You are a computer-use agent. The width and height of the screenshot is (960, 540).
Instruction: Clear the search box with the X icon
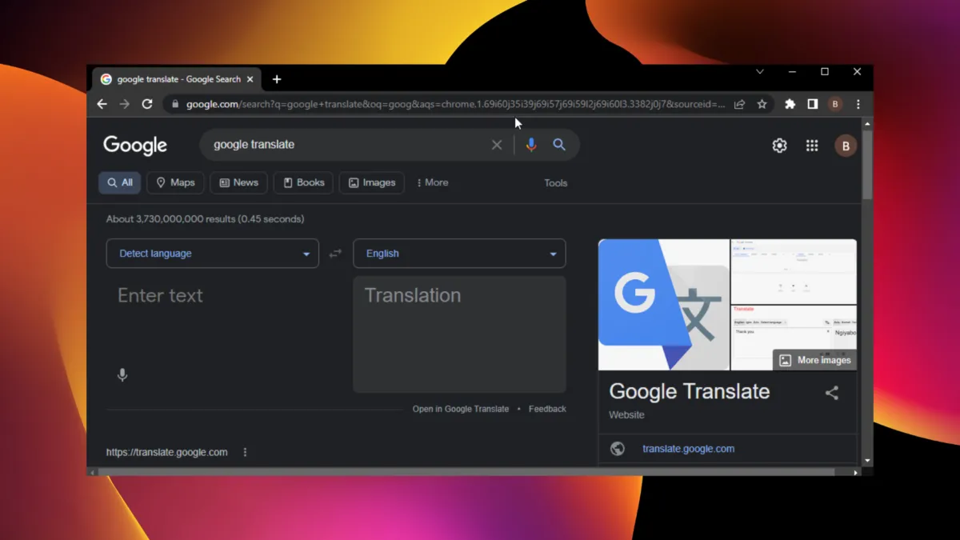pyautogui.click(x=497, y=145)
